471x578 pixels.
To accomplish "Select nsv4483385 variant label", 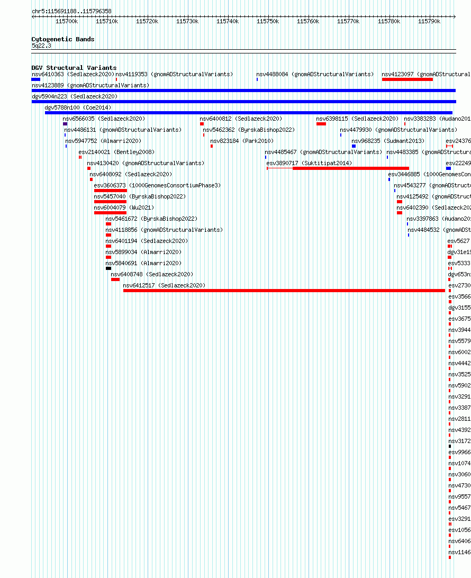I will coord(429,152).
